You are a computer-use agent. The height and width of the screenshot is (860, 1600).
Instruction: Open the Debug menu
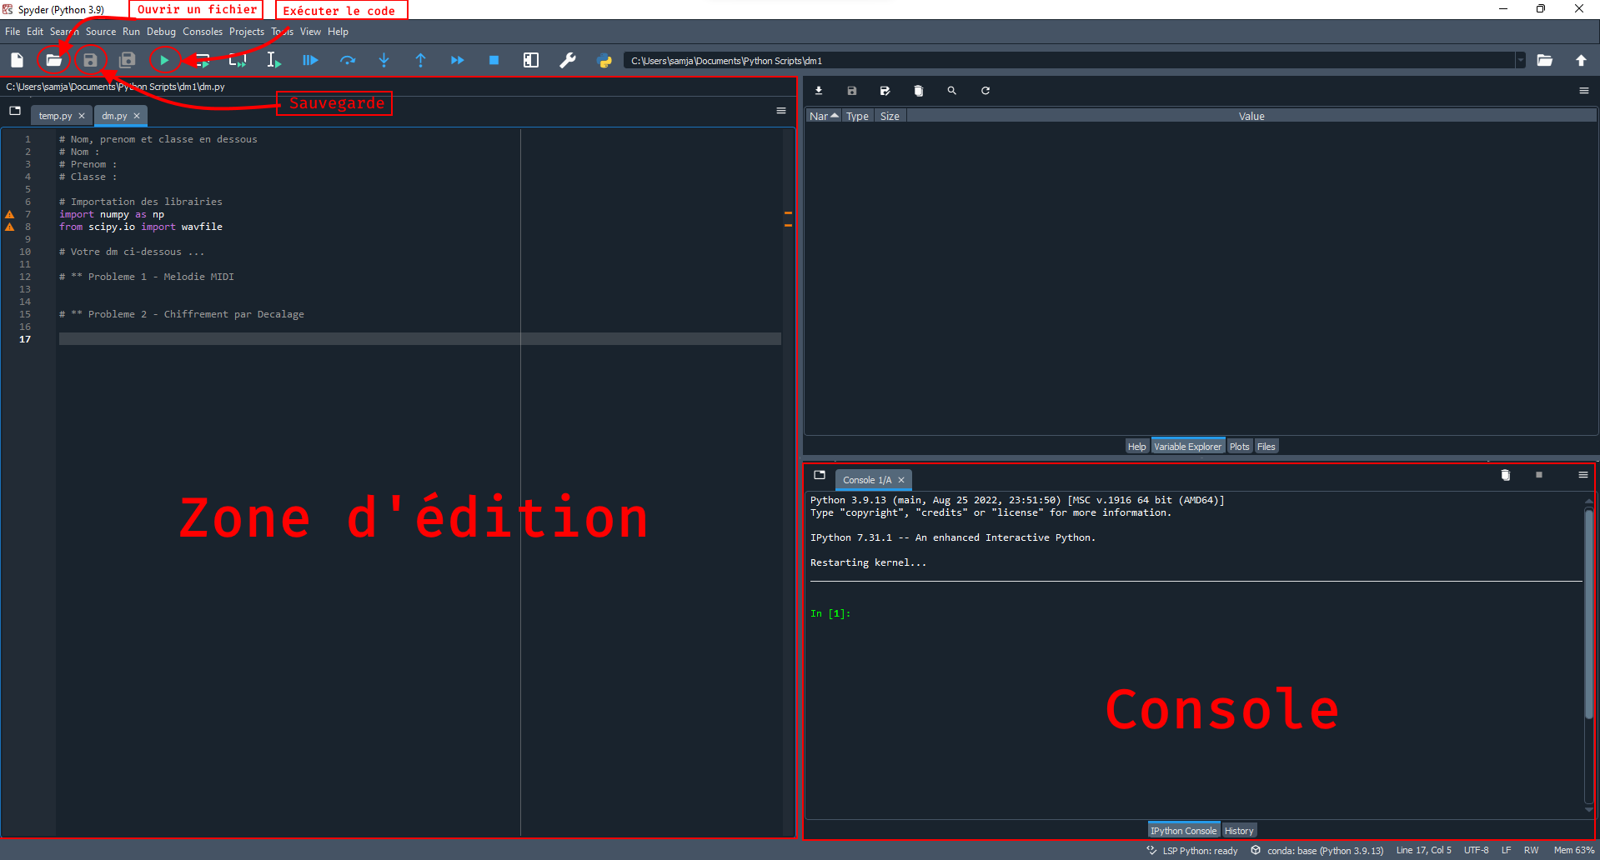(162, 32)
